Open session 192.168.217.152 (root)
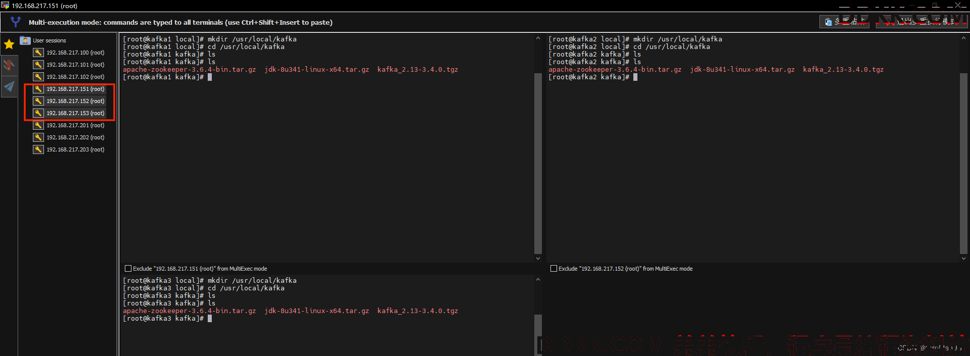 pyautogui.click(x=75, y=101)
